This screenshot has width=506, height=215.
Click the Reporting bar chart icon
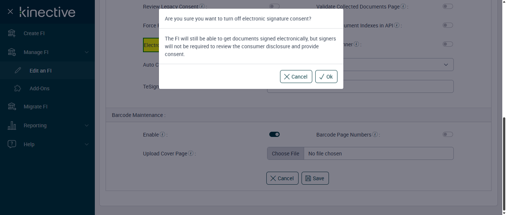tap(12, 125)
